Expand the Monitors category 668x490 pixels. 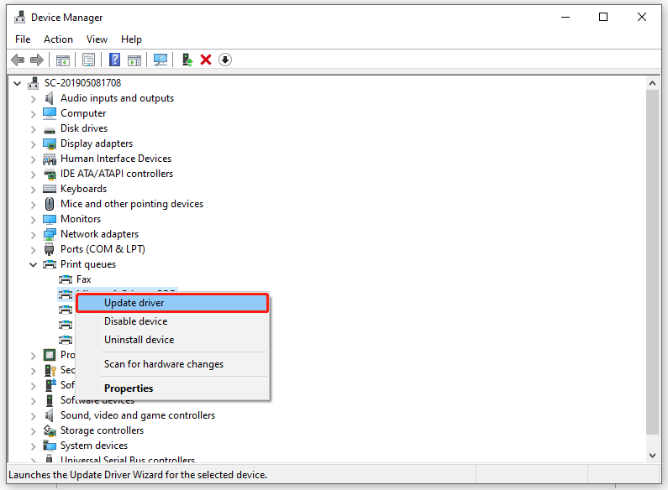click(x=34, y=220)
